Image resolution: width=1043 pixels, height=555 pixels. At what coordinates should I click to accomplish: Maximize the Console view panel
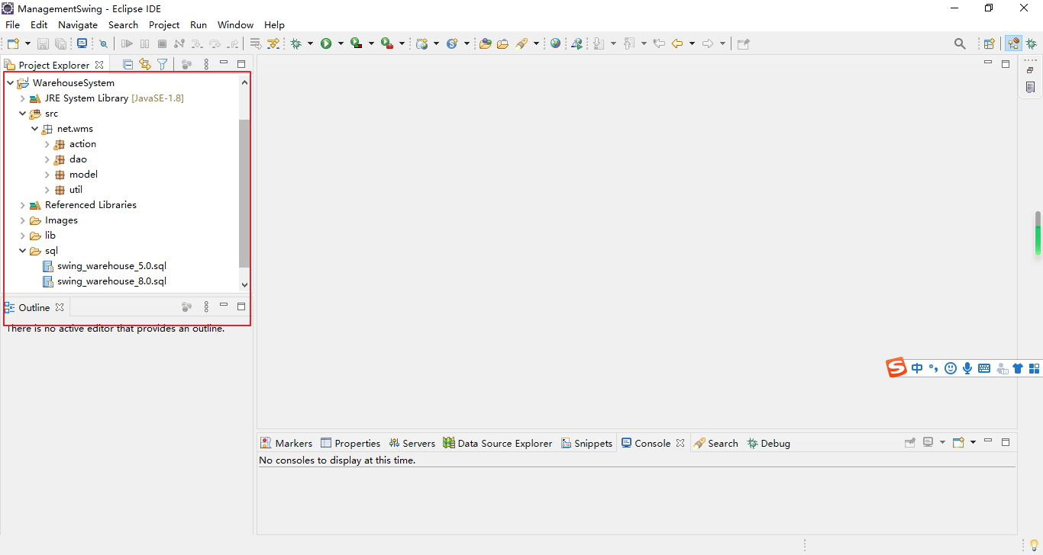pos(1006,442)
